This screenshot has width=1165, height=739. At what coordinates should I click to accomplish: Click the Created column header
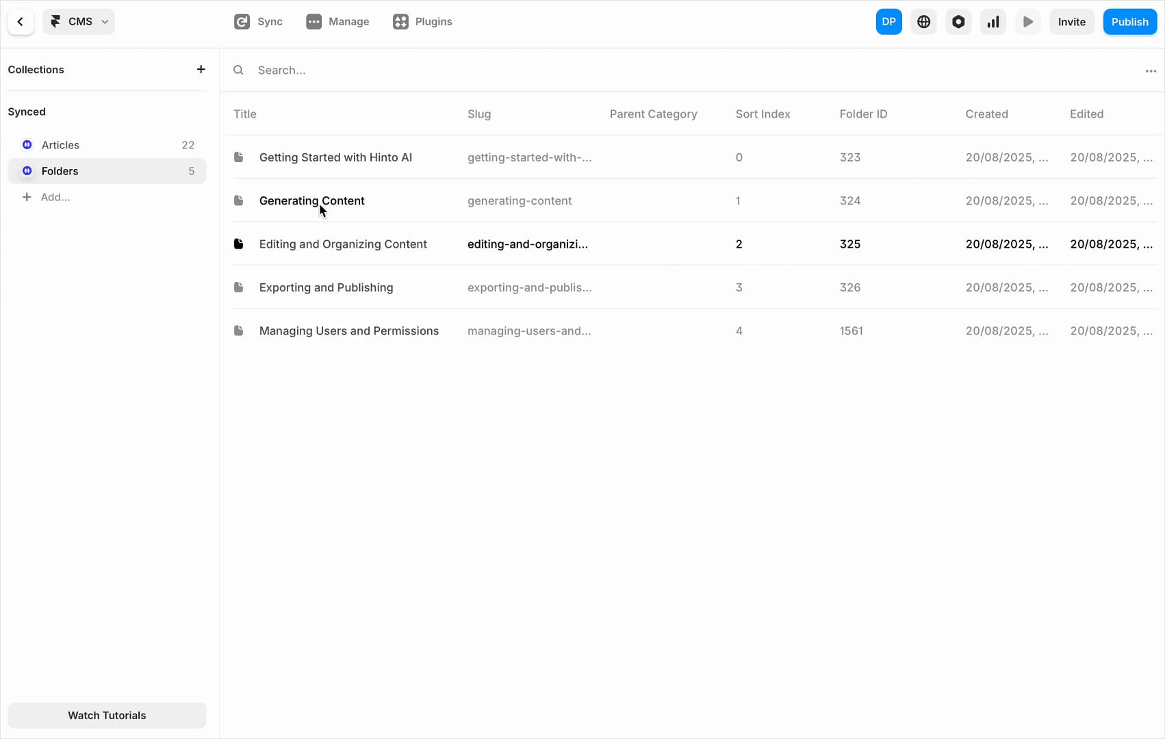986,114
